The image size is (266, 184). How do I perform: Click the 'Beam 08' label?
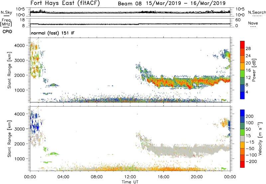[130, 4]
